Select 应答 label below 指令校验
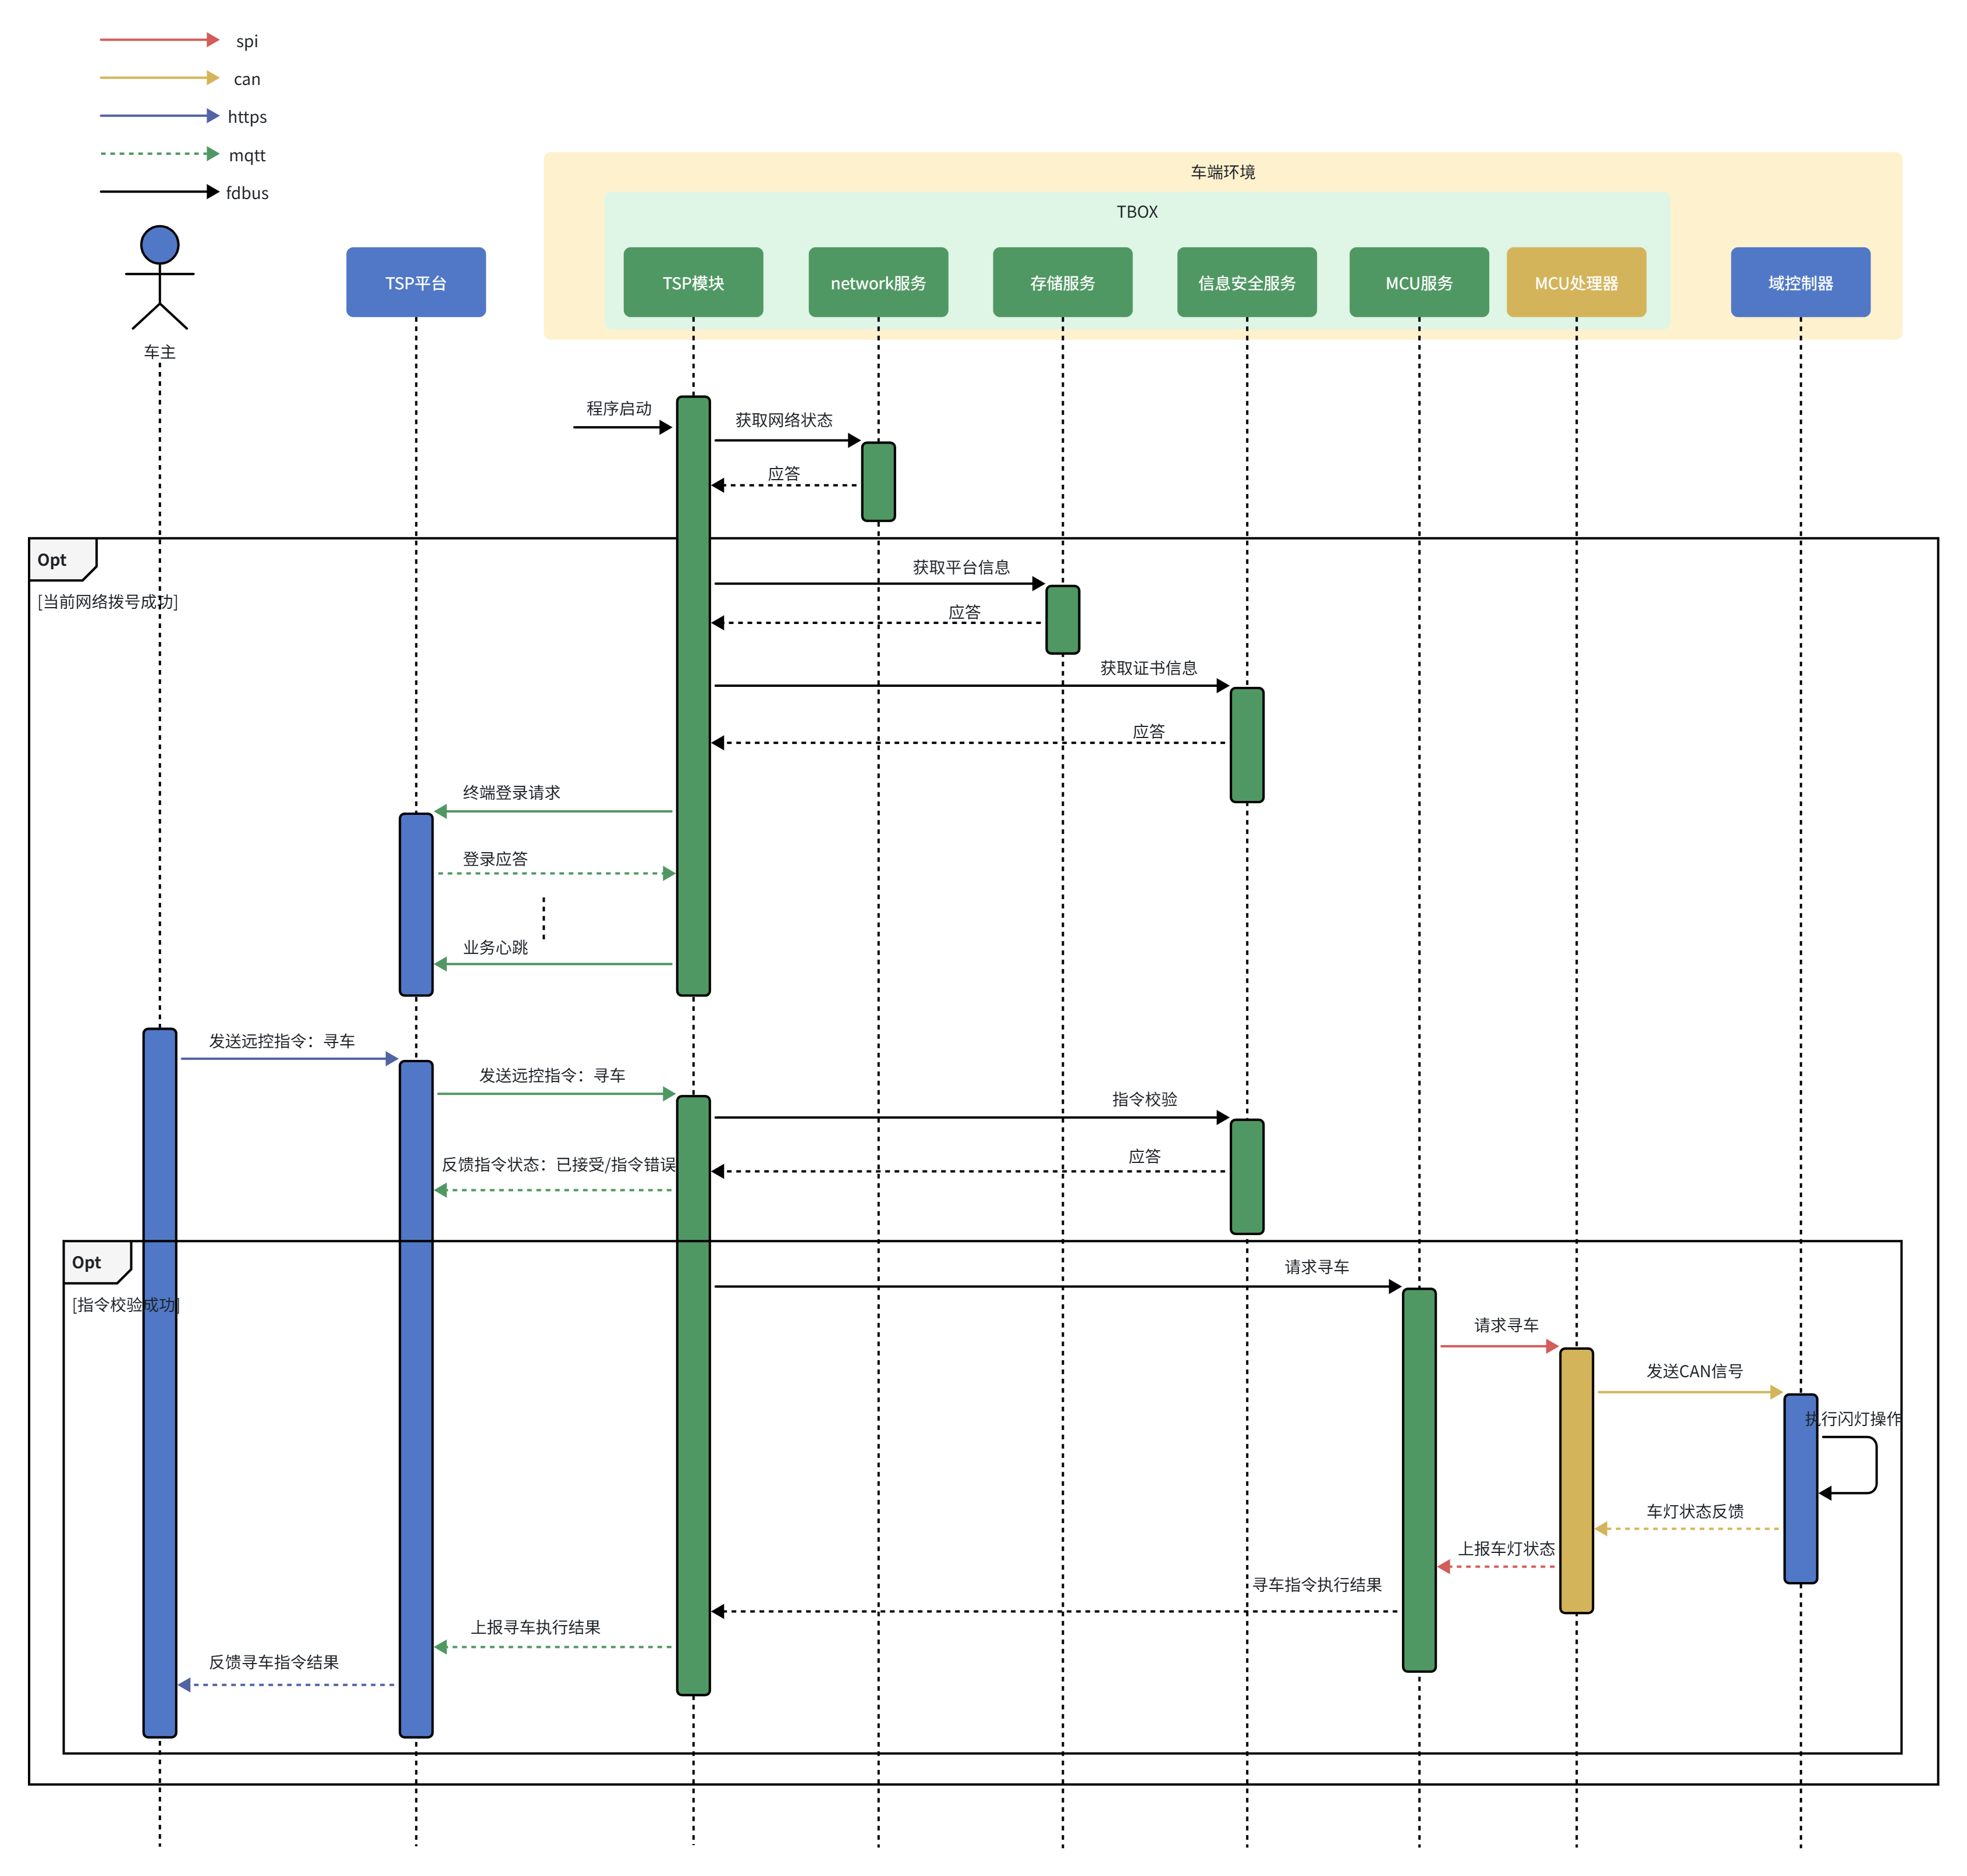Viewport: 1967px width, 1876px height. tap(1144, 1156)
